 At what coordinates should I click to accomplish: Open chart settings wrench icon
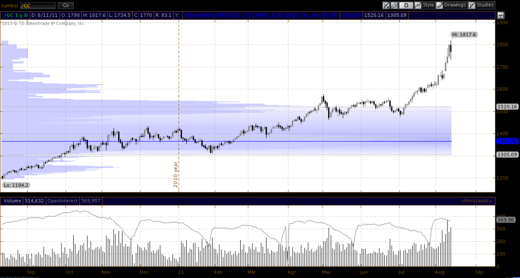point(394,5)
